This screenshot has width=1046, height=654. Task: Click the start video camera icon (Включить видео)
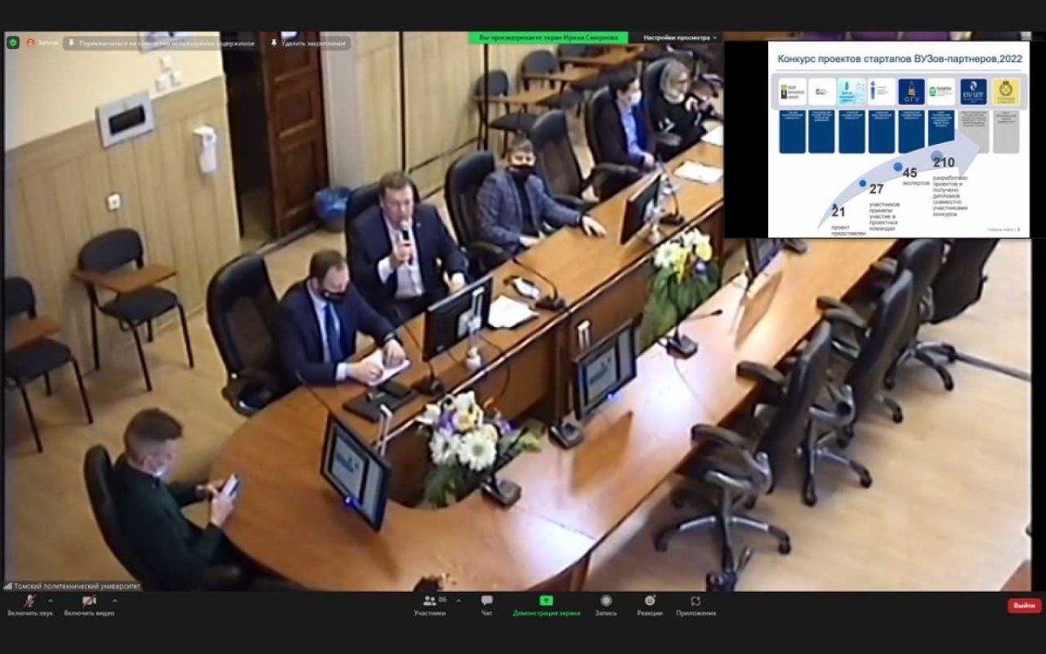(x=88, y=601)
